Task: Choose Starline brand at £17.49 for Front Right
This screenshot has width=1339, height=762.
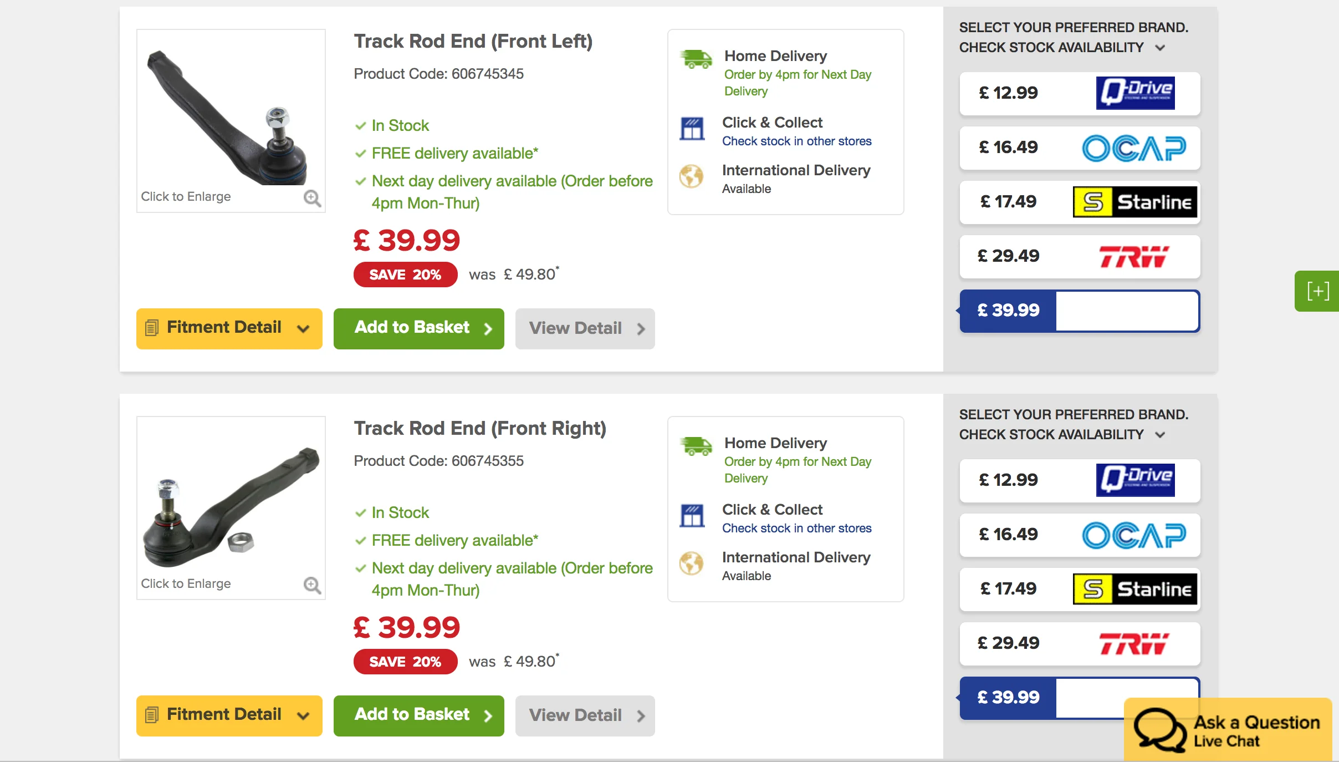Action: click(x=1080, y=589)
